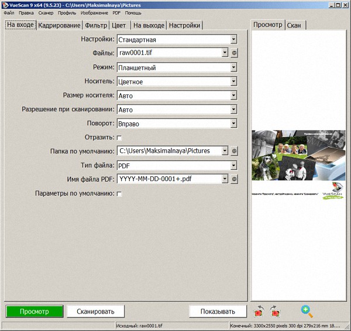The width and height of the screenshot is (351, 331).
Task: Switch to the На выходе tab
Action: coord(149,25)
